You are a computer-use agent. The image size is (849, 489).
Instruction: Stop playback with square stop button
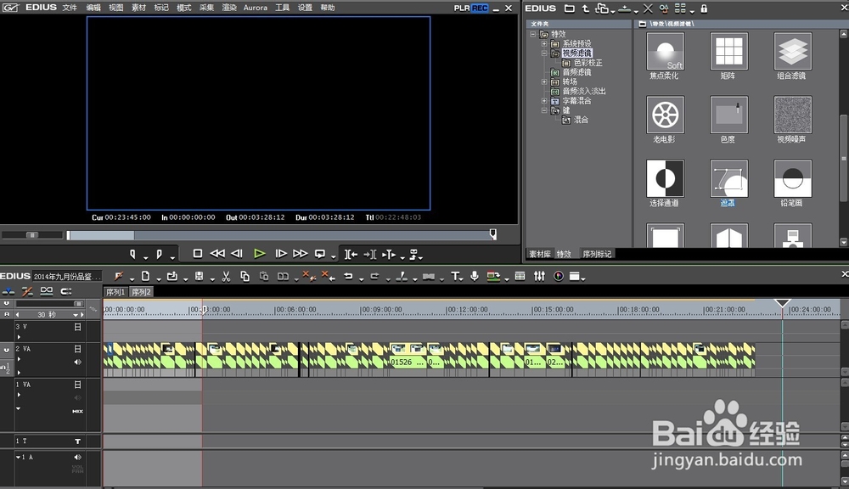coord(198,254)
